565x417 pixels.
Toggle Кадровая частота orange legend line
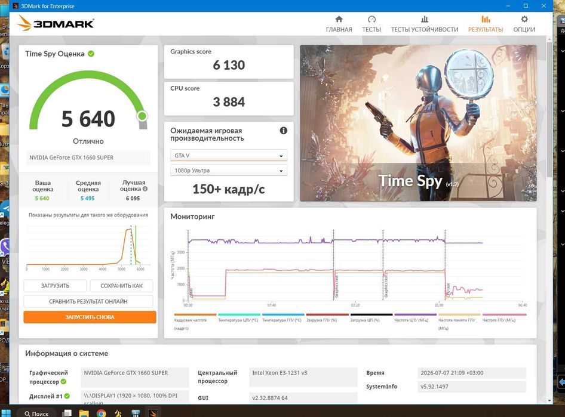(x=195, y=314)
